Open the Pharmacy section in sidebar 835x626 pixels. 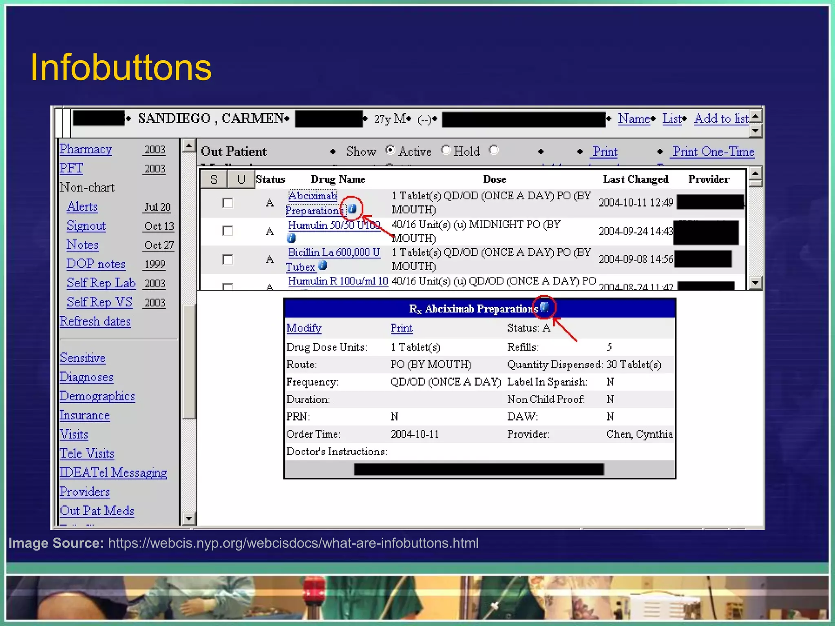pos(86,149)
